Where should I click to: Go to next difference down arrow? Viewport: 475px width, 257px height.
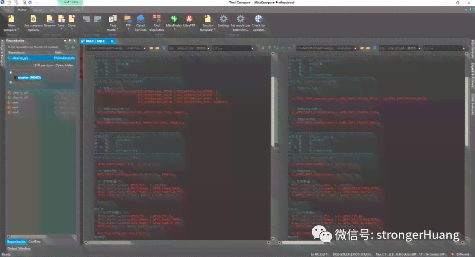[x=263, y=48]
